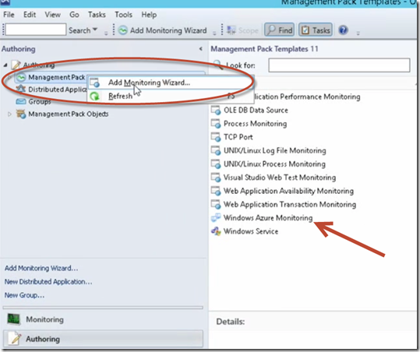Click the Refresh icon in the context menu
This screenshot has height=352, width=420.
tap(95, 96)
